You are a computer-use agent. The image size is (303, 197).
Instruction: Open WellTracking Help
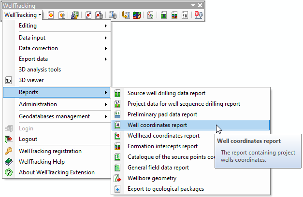(x=57, y=162)
